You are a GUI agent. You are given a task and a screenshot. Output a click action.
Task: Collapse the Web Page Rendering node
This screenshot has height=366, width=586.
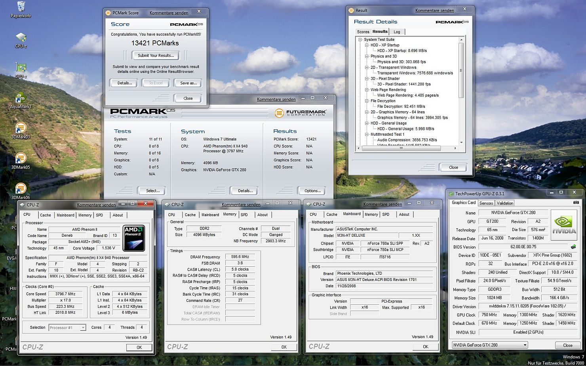coord(367,90)
